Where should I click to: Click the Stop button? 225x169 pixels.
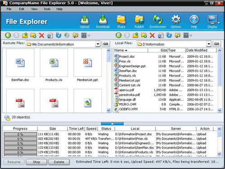coord(36,162)
